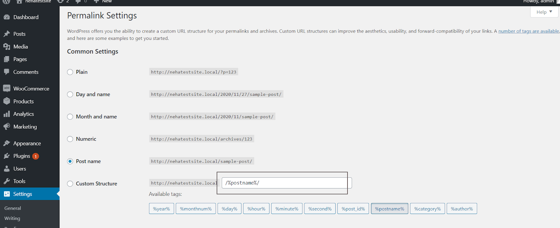Open the number of tags available link

[x=528, y=31]
